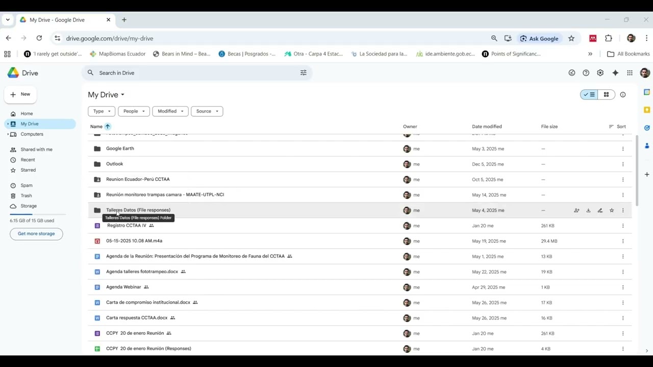Open Google account avatar in Drive
Viewport: 653px width, 367px height.
click(x=645, y=73)
